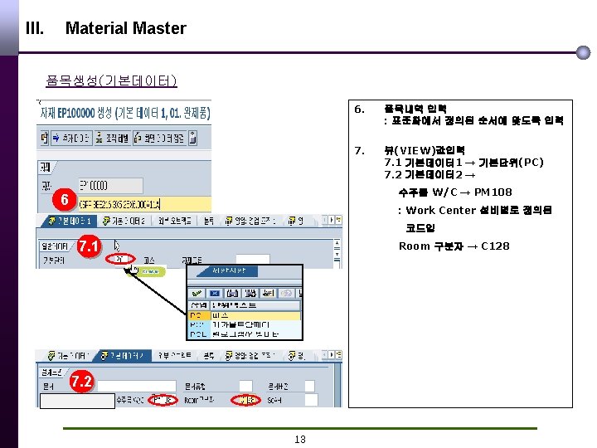Click the gray material number field EP100000
The image size is (597, 448).
coord(111,186)
